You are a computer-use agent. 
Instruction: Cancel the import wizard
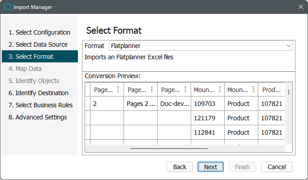(x=277, y=167)
